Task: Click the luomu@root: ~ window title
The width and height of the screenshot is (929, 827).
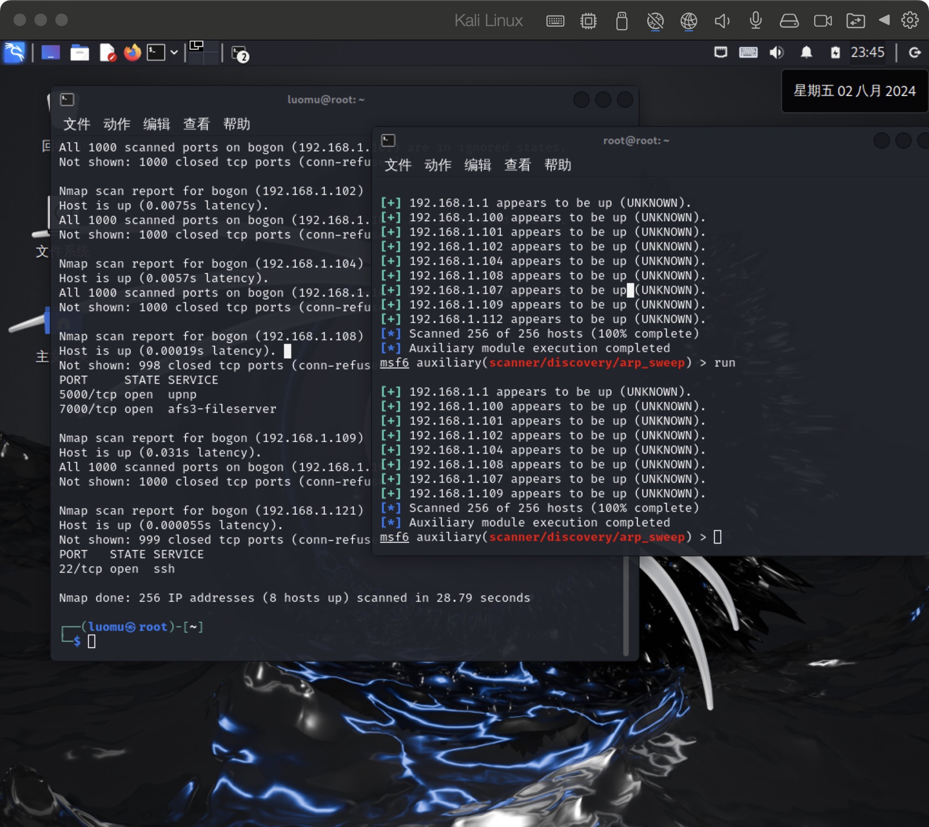Action: coord(326,99)
